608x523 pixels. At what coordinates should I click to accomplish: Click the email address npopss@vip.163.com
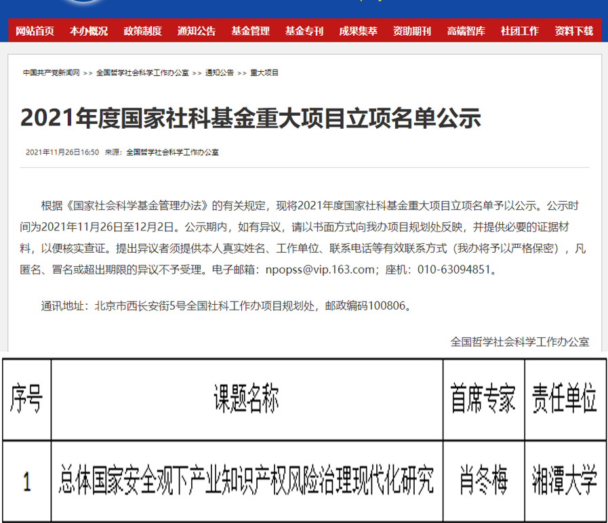pyautogui.click(x=320, y=270)
